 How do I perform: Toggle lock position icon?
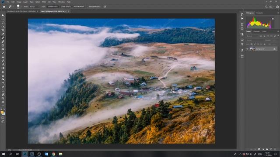pos(258,44)
